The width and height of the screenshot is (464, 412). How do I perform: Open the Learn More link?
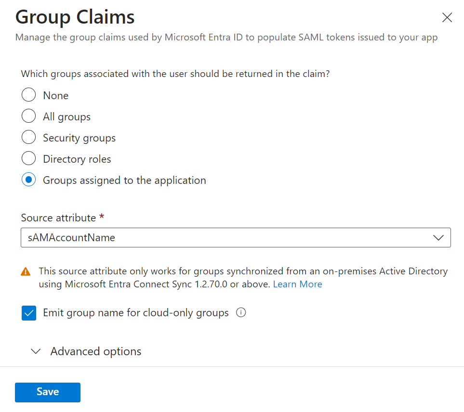tap(297, 284)
